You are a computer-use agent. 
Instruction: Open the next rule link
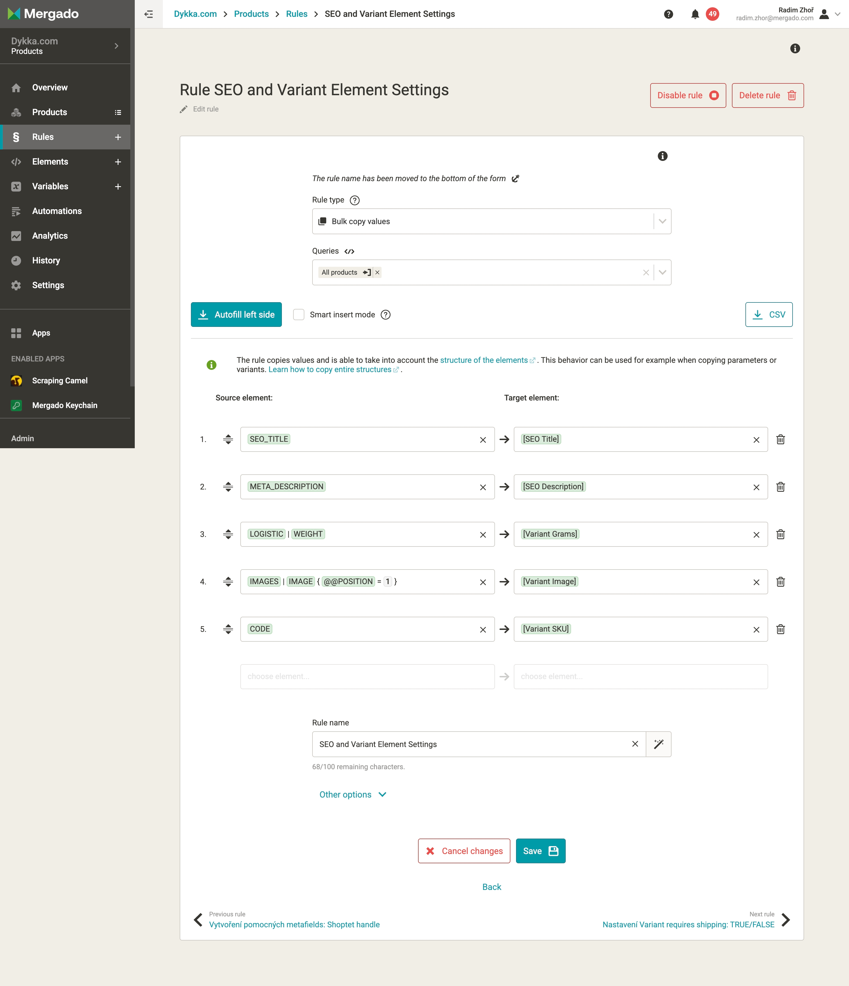688,924
